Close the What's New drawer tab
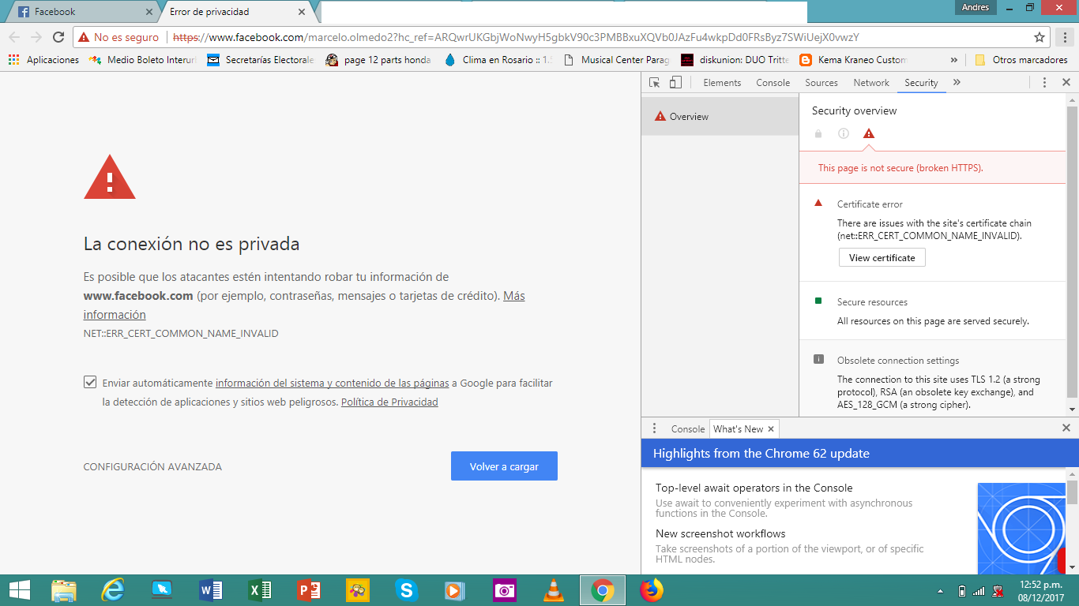Viewport: 1079px width, 606px height. pos(771,429)
